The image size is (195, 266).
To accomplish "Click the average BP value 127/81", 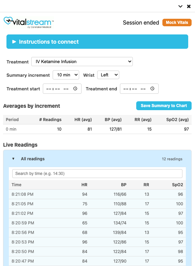I will [x=116, y=129].
